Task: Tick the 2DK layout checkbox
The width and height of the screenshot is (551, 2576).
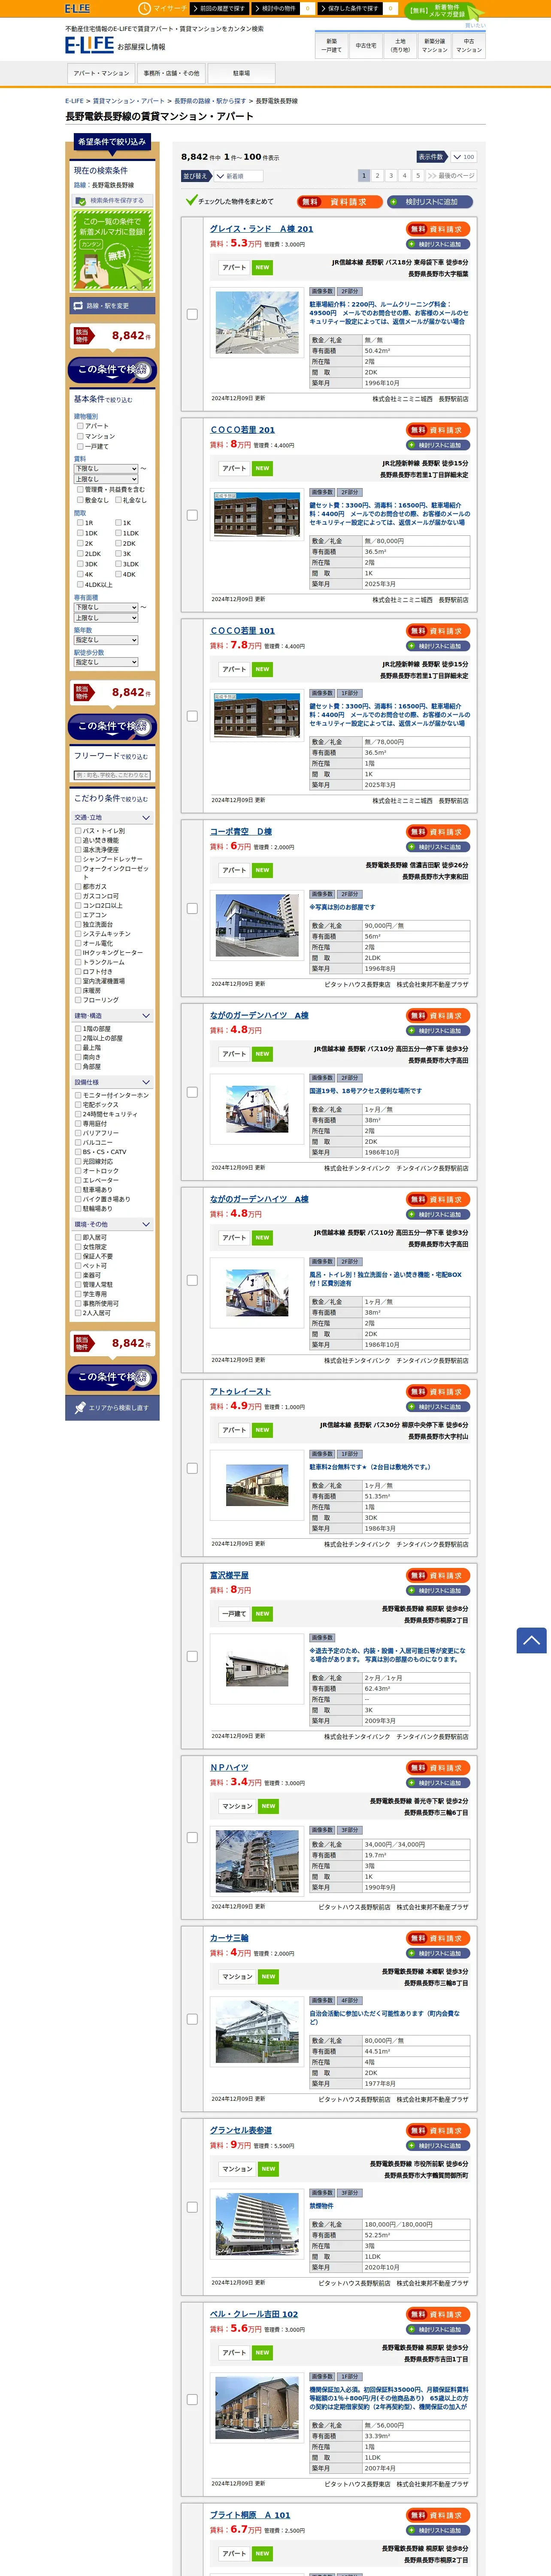Action: pos(118,543)
